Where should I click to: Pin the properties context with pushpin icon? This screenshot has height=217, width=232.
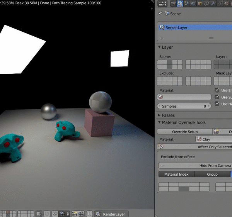tap(160, 14)
